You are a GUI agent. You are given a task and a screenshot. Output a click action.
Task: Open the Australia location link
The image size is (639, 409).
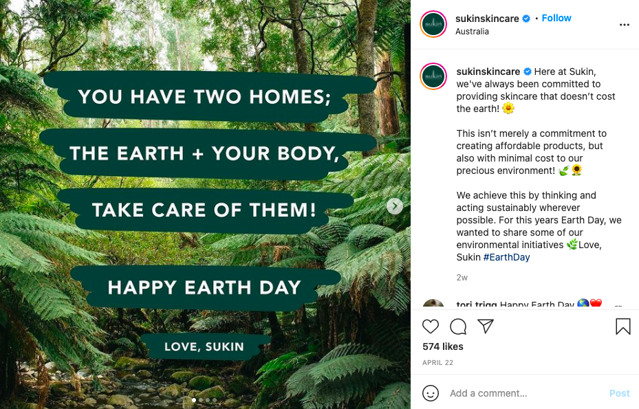coord(472,32)
